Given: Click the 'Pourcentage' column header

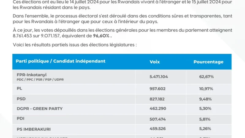Looking at the screenshot, I should pos(209,62).
